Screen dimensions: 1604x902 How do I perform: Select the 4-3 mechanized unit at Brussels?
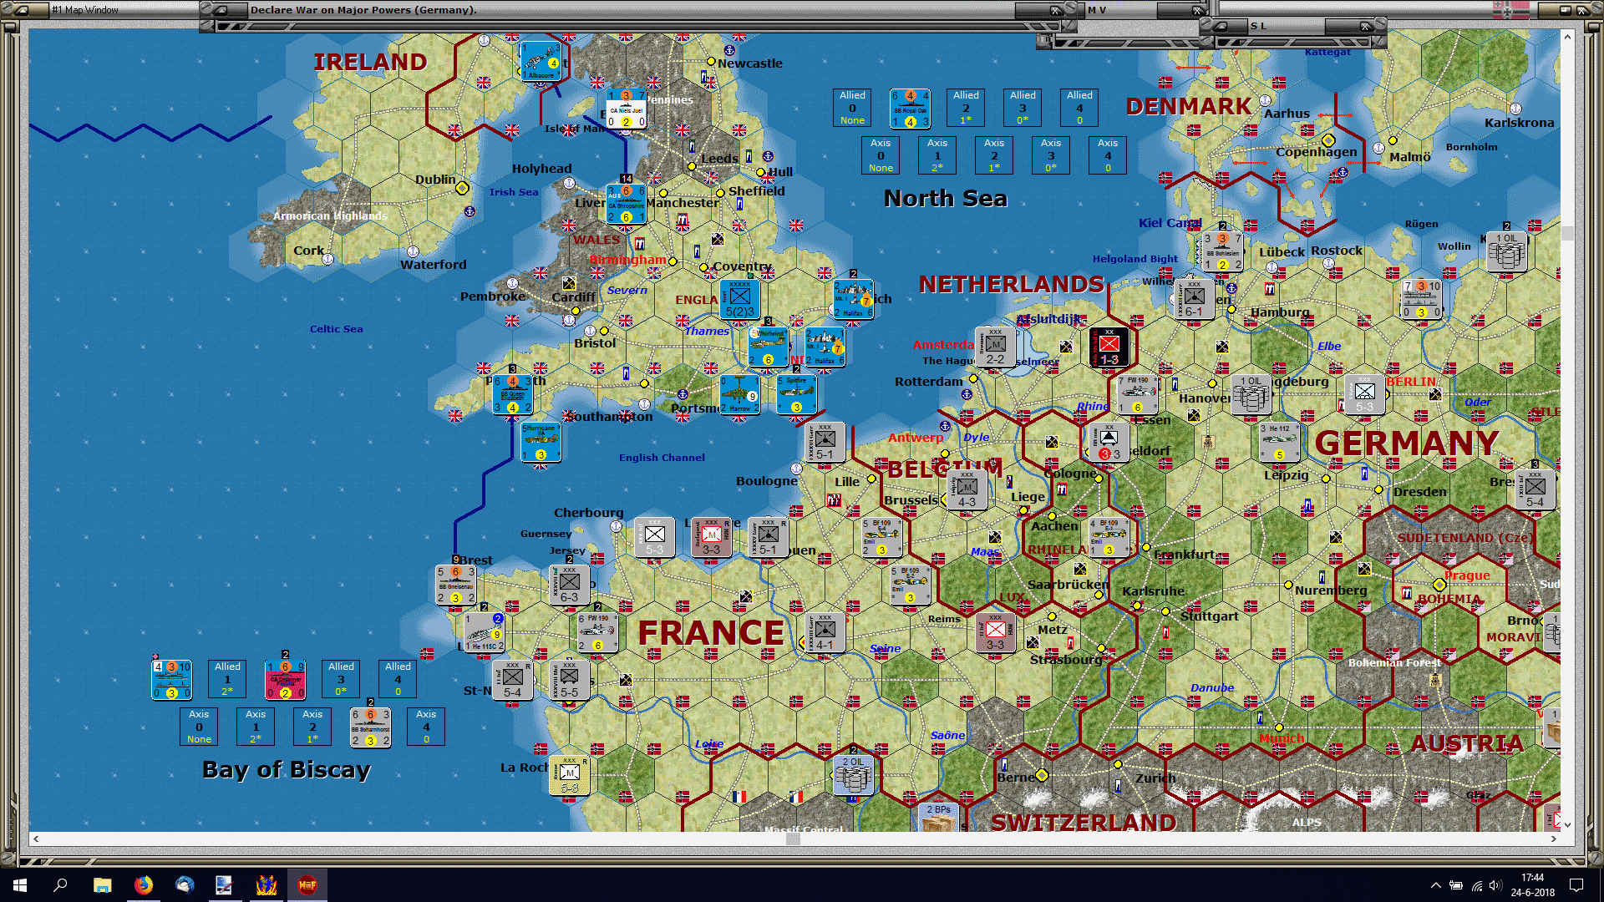(x=967, y=489)
